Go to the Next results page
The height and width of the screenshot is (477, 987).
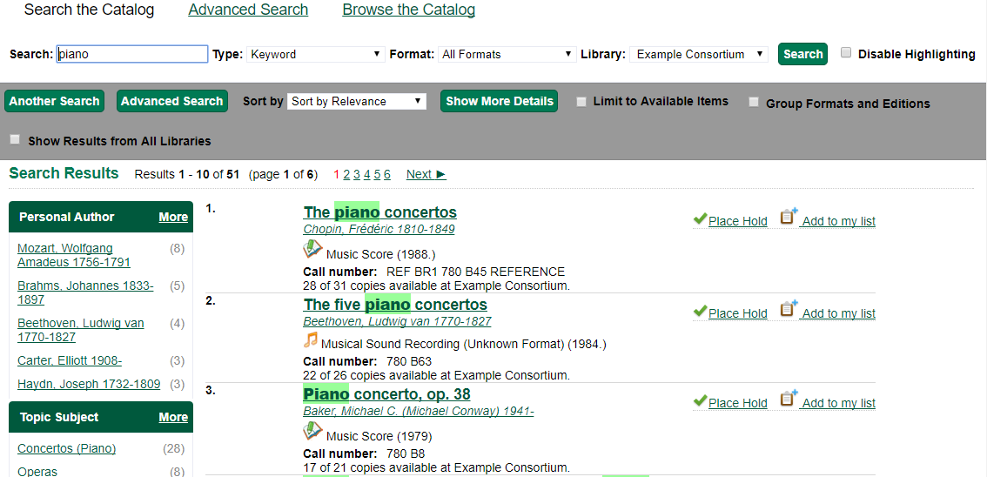click(x=426, y=174)
